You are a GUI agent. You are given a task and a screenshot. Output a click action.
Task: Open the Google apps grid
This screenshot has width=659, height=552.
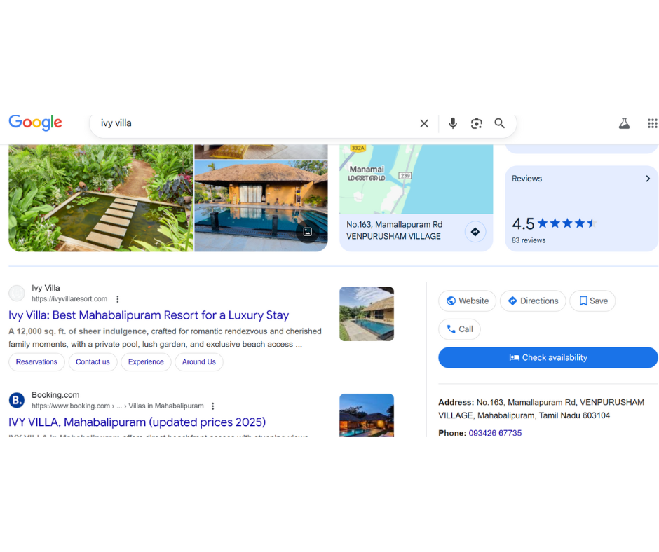pos(652,123)
